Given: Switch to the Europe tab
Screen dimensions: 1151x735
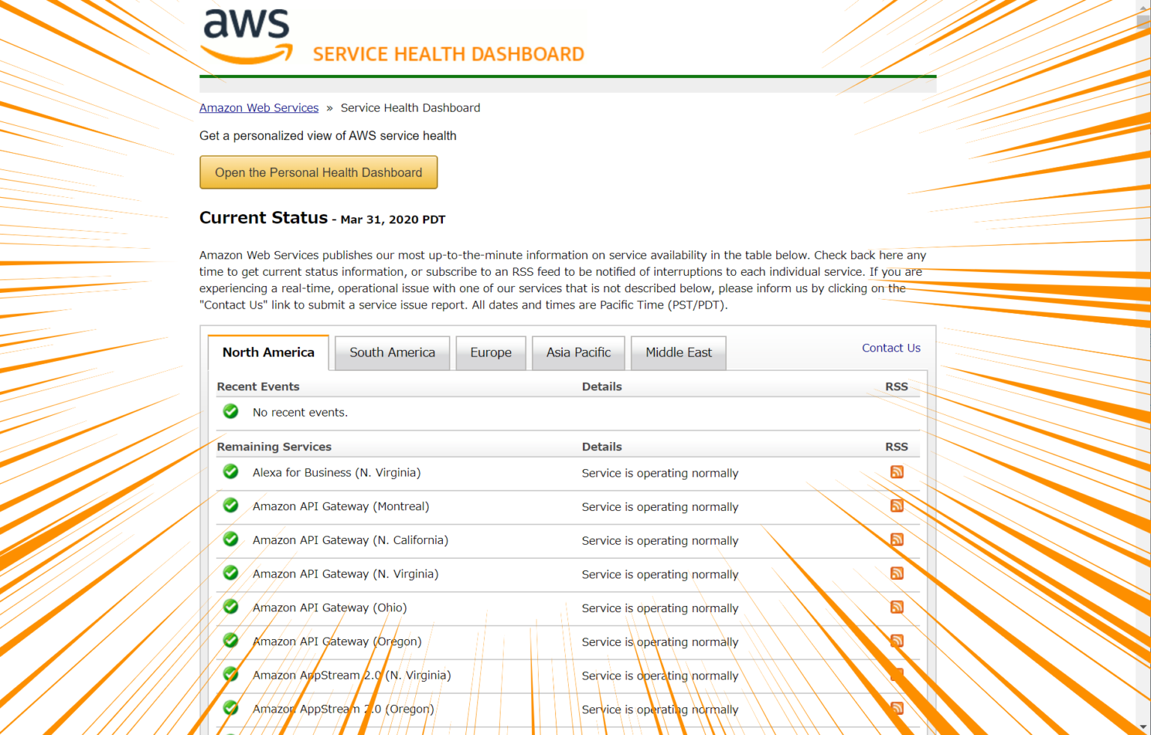Looking at the screenshot, I should click(x=491, y=353).
